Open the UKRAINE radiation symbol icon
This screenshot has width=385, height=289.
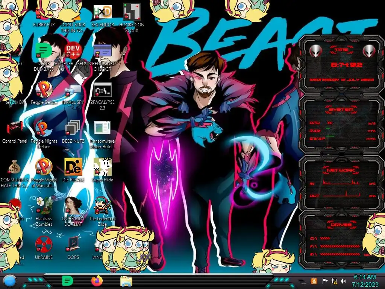(x=44, y=248)
